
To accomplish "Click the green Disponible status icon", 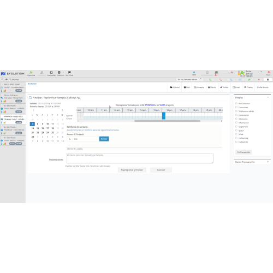I will click(31, 73).
